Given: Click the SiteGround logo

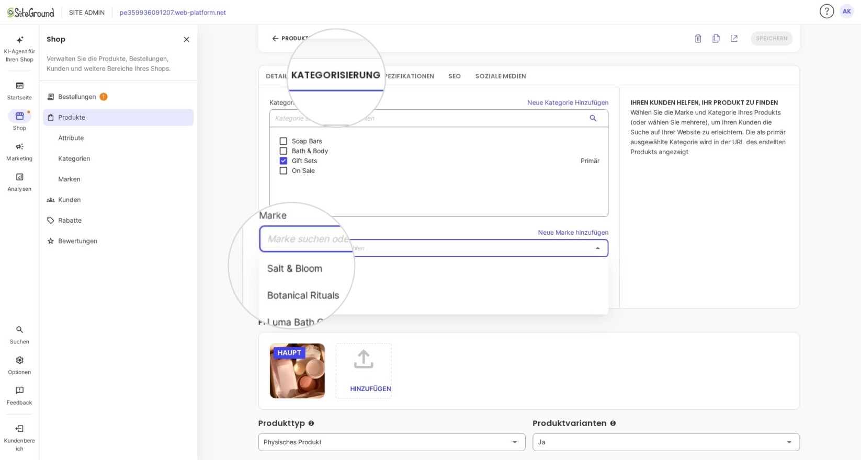Looking at the screenshot, I should click(x=30, y=13).
